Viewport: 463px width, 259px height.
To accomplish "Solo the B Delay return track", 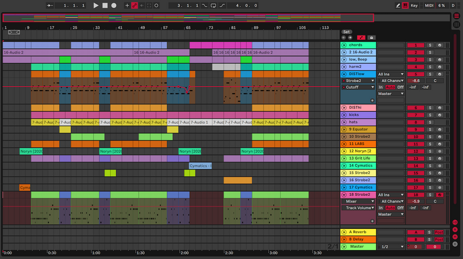I will pos(429,239).
